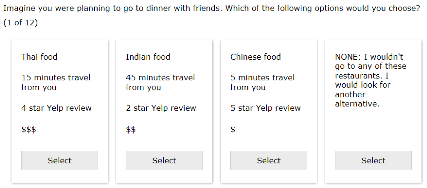Click the single $ price on Chinese card
The image size is (427, 188).
(x=233, y=129)
